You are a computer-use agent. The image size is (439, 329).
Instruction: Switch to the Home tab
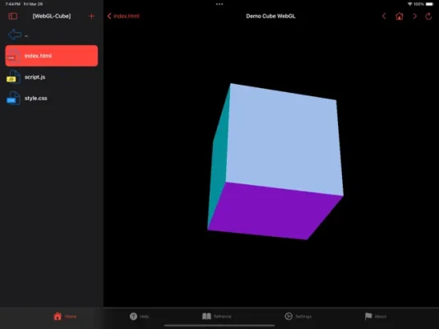pos(65,317)
